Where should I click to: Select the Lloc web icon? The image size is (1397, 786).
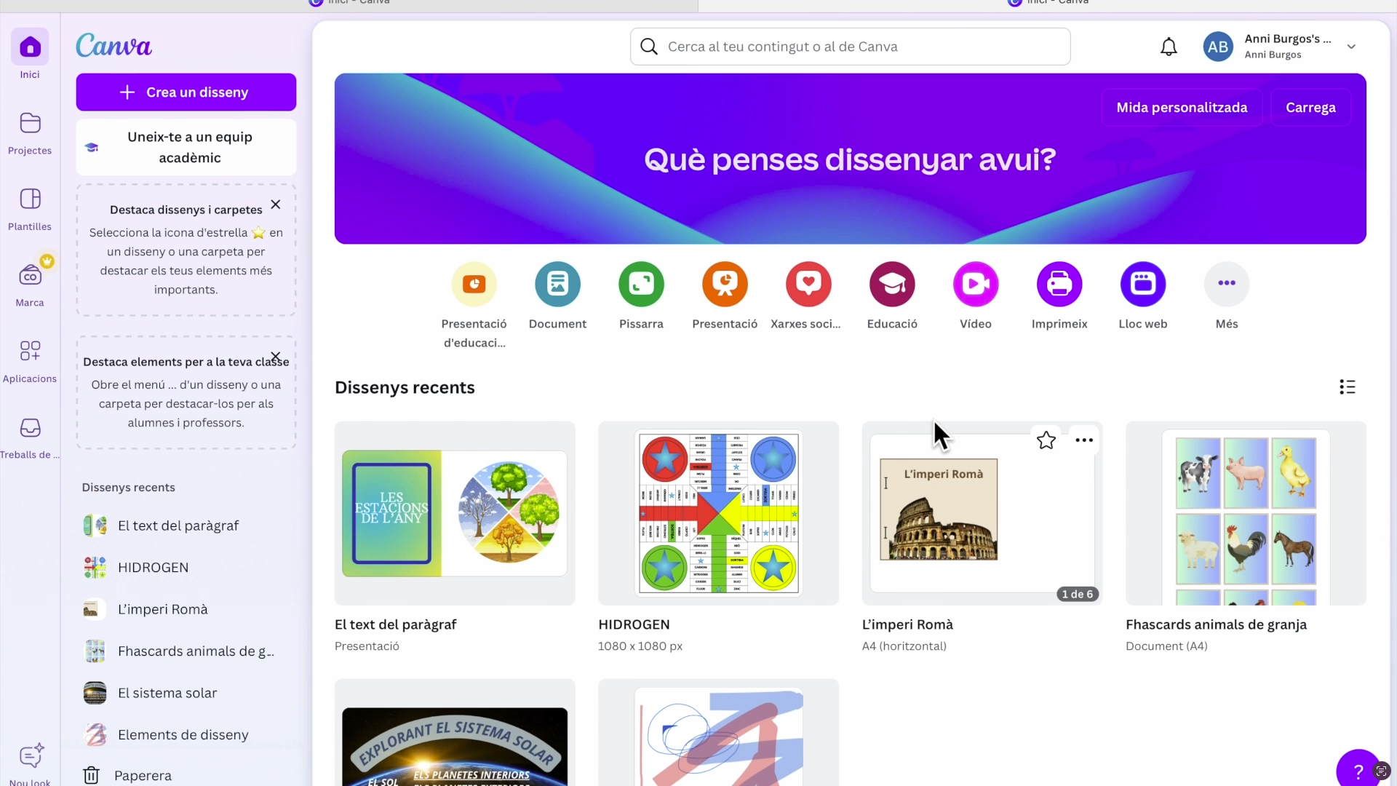click(1142, 285)
